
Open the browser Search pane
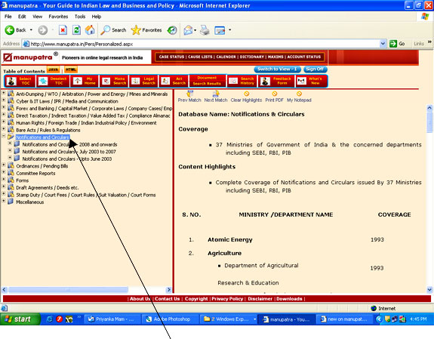(x=113, y=30)
